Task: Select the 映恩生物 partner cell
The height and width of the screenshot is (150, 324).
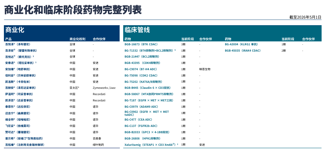Action: (205, 69)
